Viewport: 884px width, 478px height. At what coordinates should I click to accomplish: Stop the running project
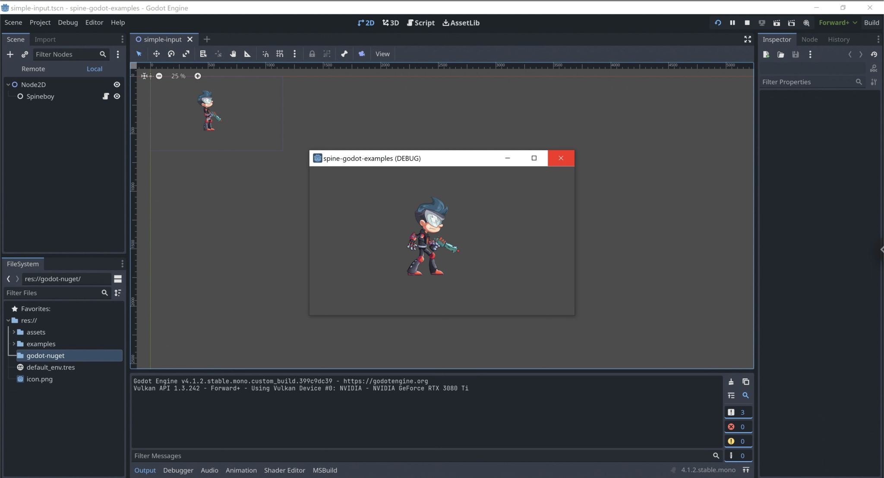[x=747, y=22]
